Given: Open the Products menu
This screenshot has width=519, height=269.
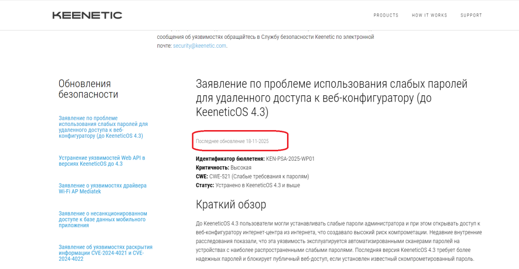Looking at the screenshot, I should coord(386,16).
